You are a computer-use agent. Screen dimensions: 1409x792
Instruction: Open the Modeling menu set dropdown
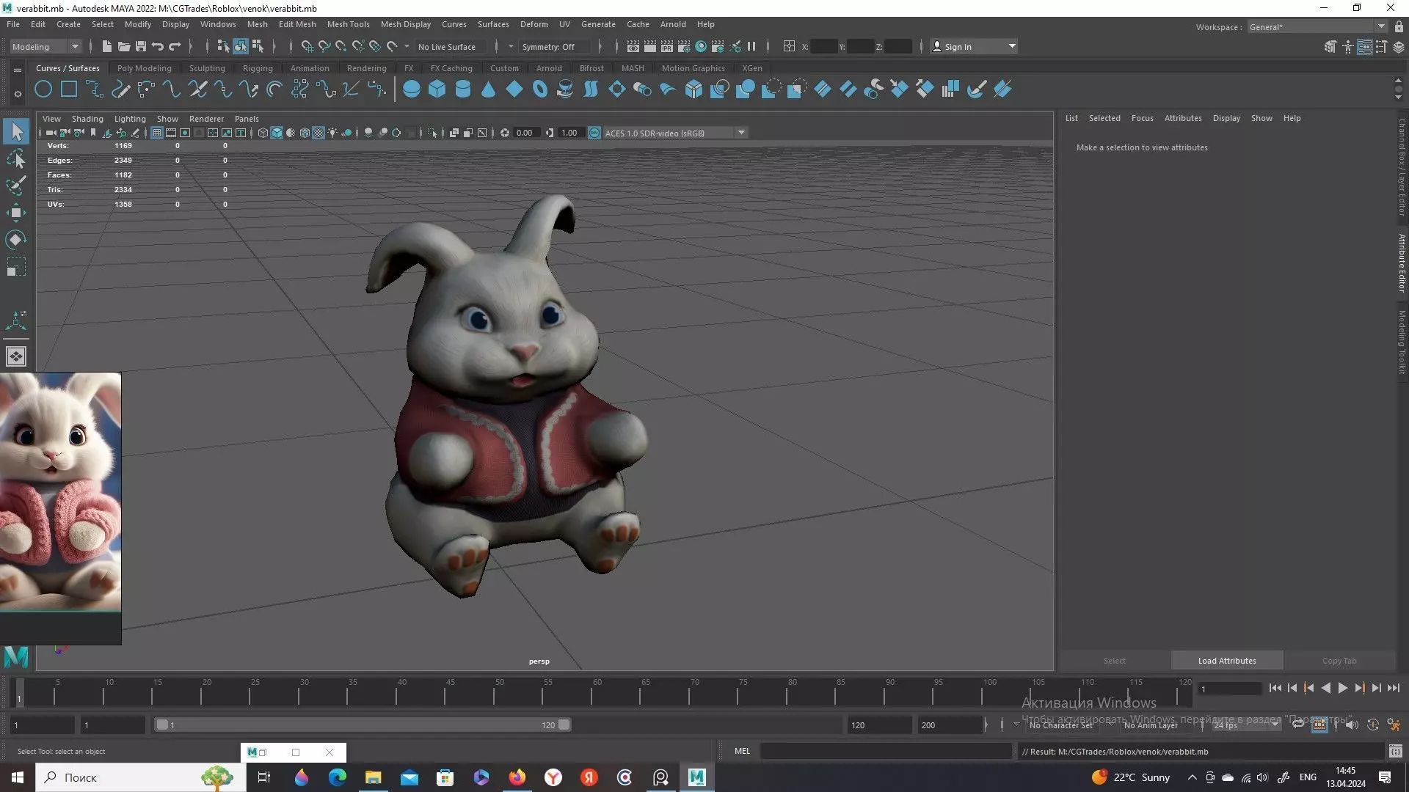[45, 46]
